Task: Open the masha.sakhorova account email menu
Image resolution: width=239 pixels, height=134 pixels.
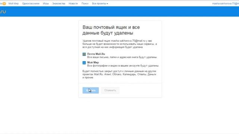Action: pyautogui.click(x=226, y=3)
